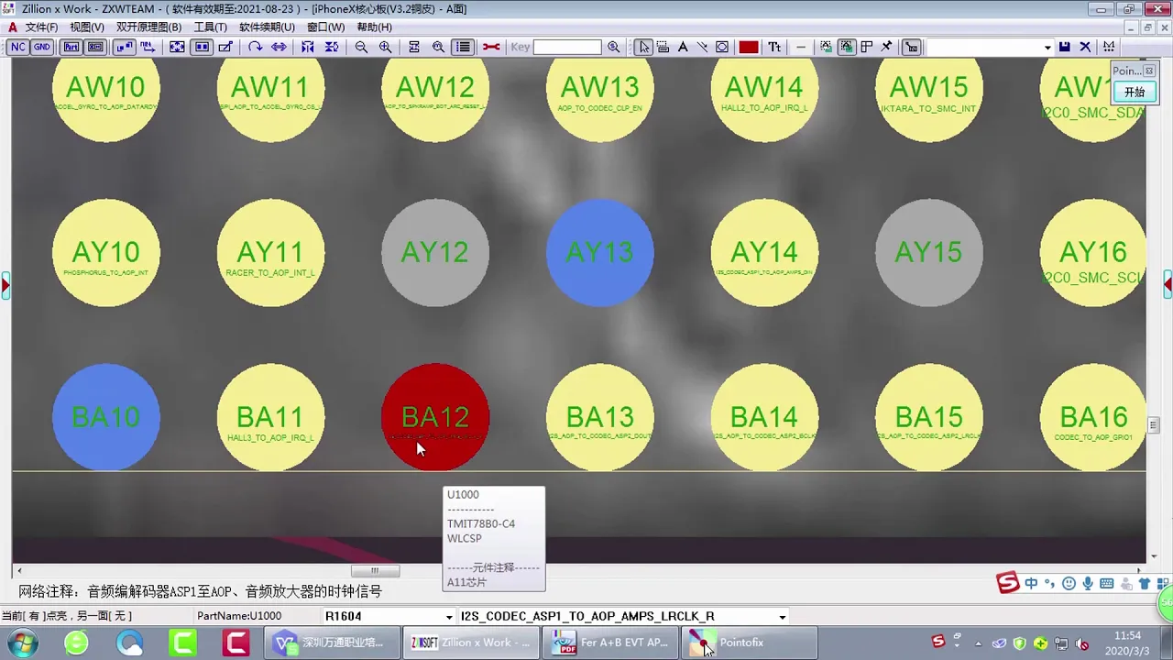
Task: Click the blue AY13 pin pad
Action: [x=600, y=253]
